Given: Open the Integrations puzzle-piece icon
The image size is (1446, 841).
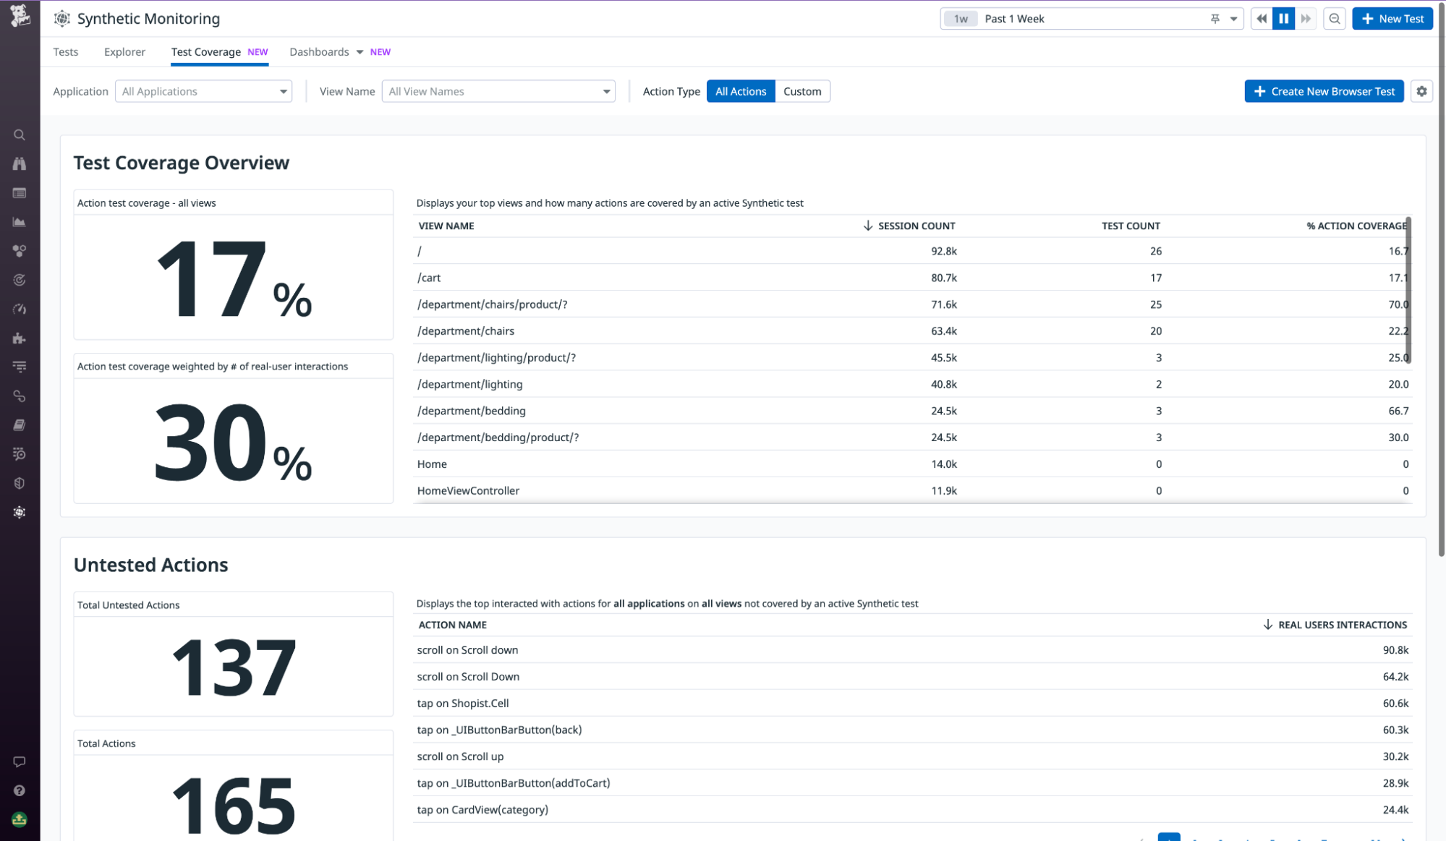Looking at the screenshot, I should pos(19,338).
